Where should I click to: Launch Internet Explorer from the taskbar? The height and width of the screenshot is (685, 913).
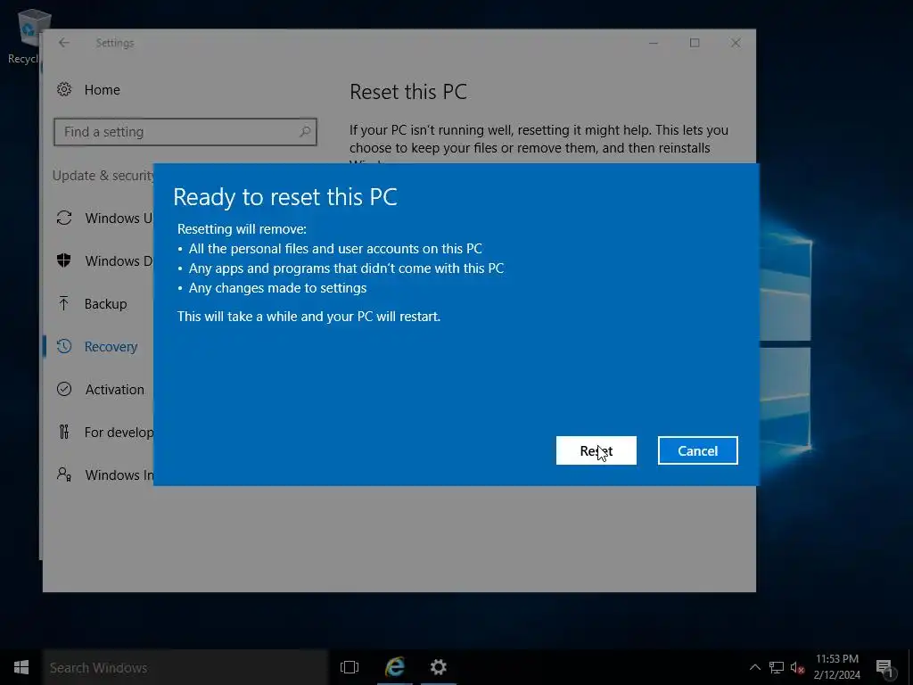point(395,667)
